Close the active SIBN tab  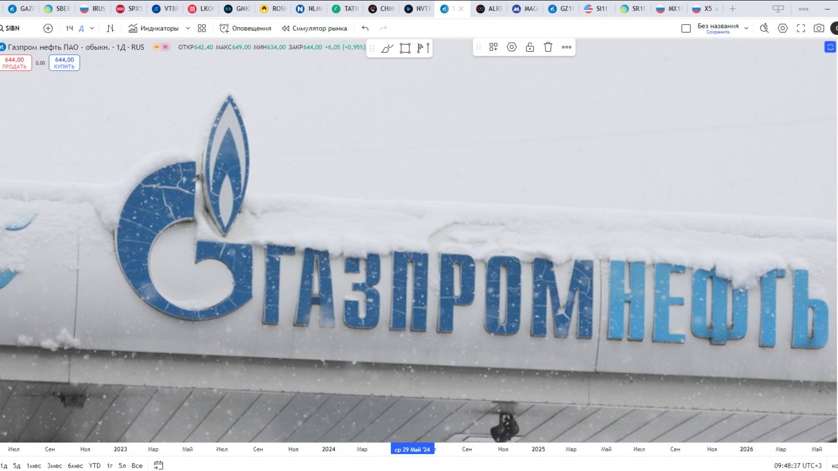tap(461, 9)
